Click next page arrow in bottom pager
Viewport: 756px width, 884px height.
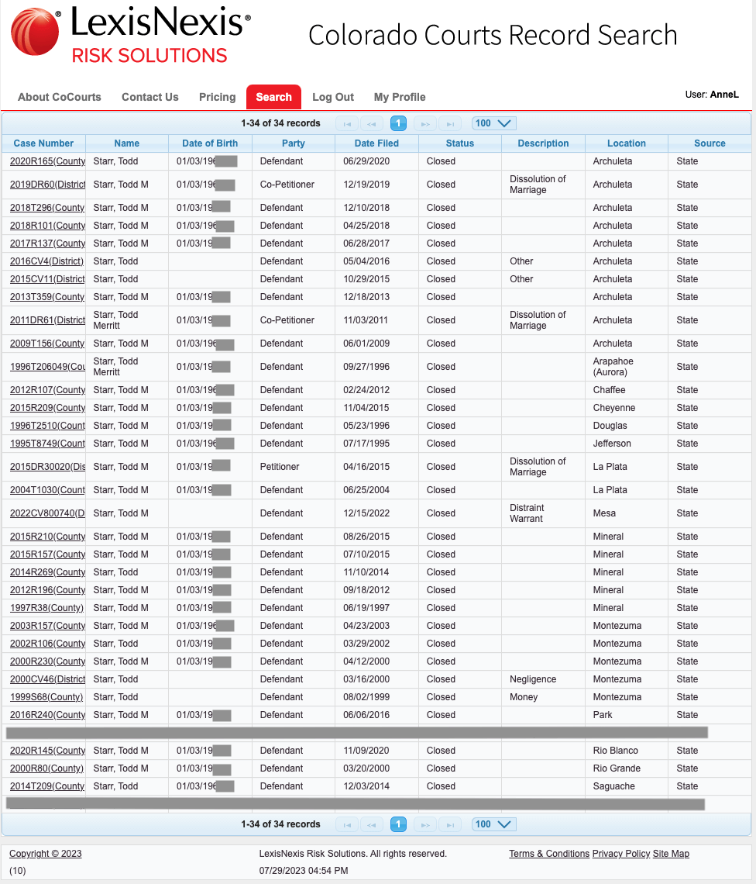click(x=424, y=824)
